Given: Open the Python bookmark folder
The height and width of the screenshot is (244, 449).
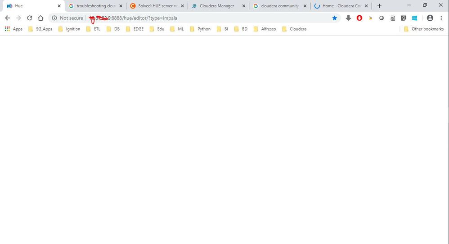Looking at the screenshot, I should pyautogui.click(x=200, y=29).
